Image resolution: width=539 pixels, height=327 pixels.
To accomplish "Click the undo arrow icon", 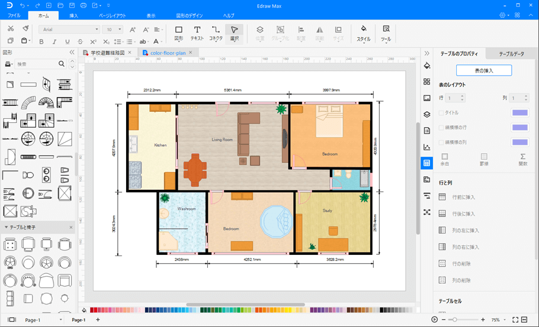I will pyautogui.click(x=22, y=5).
